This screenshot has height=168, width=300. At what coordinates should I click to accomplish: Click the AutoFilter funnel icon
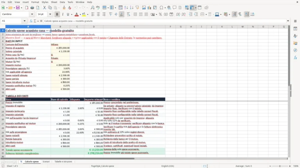pyautogui.click(x=137, y=8)
